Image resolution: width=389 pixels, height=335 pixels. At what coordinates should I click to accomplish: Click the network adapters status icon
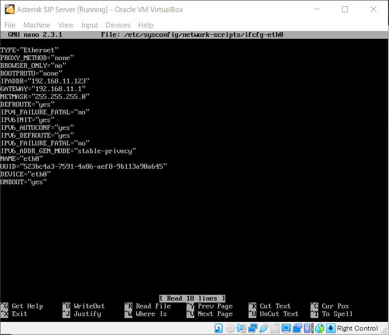coord(252,328)
